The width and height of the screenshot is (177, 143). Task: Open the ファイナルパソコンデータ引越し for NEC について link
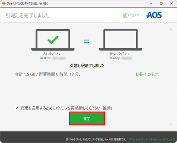152,139
